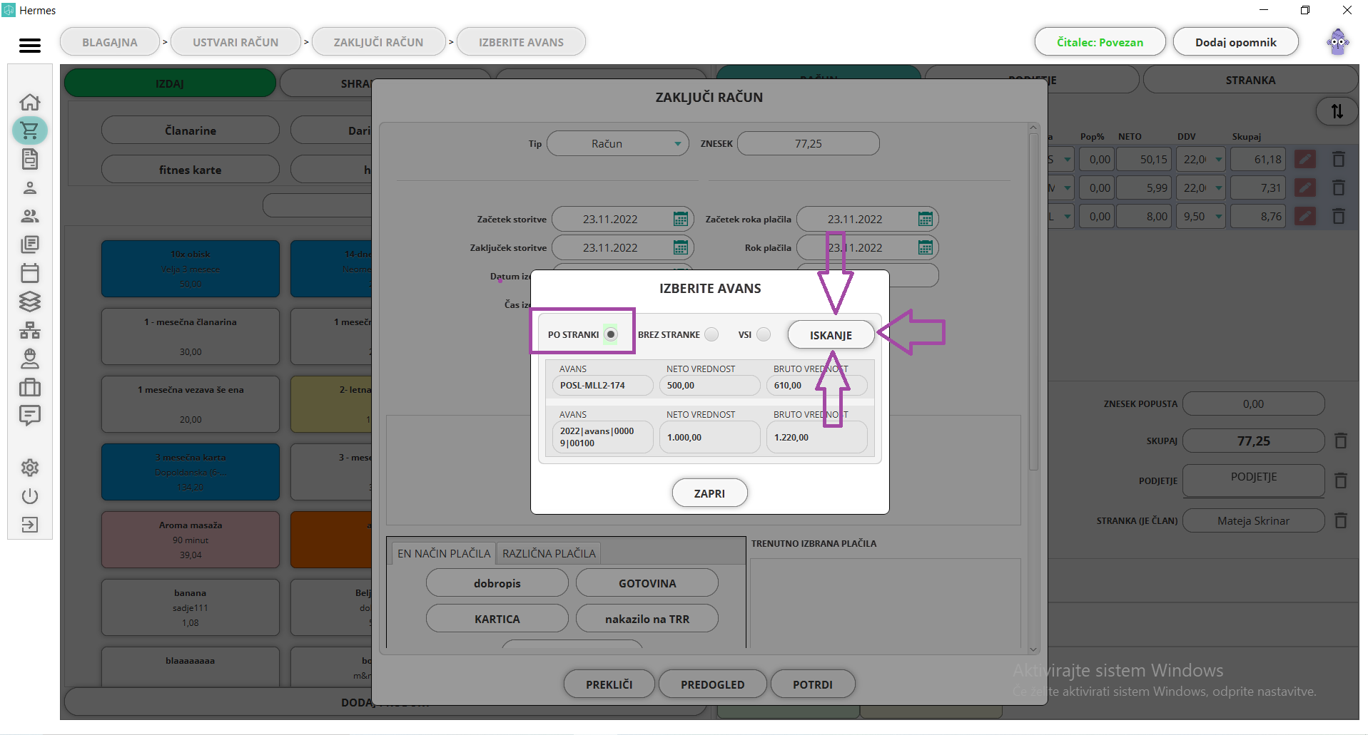The height and width of the screenshot is (735, 1368).
Task: Open calendar for Rok plačila date
Action: [x=926, y=247]
